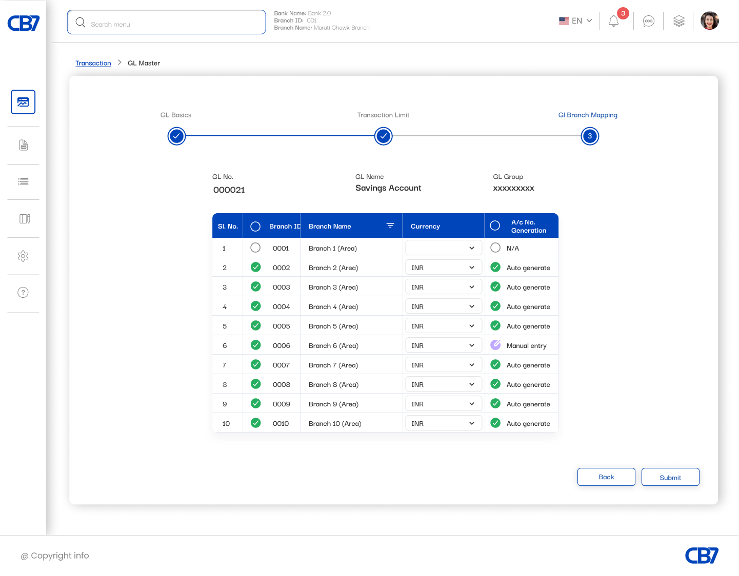Click the Branch Name filter icon
This screenshot has height=576, width=739.
[x=390, y=225]
